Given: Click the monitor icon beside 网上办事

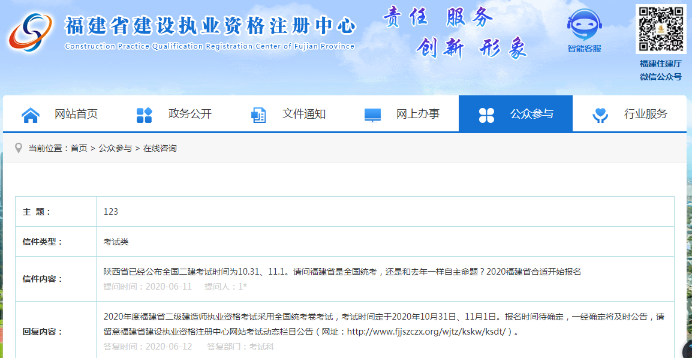Looking at the screenshot, I should point(372,115).
